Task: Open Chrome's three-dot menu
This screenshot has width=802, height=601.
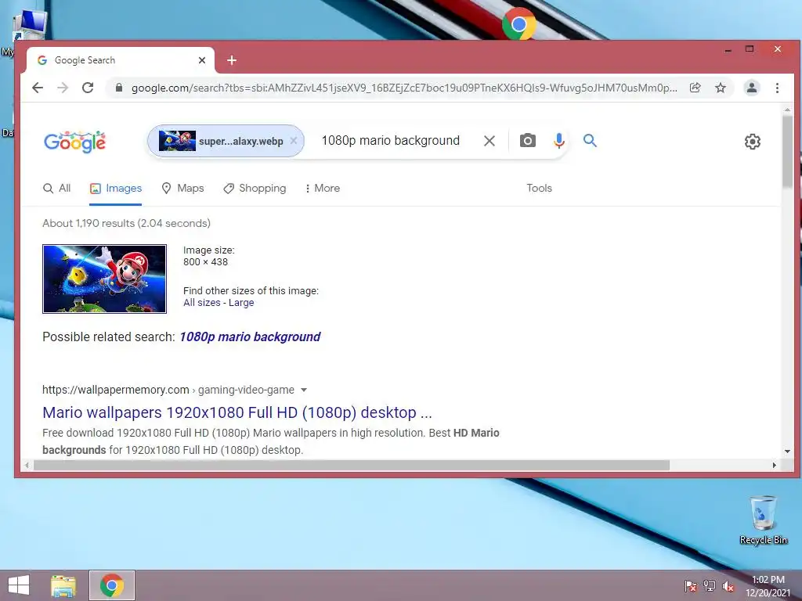Action: coord(777,88)
